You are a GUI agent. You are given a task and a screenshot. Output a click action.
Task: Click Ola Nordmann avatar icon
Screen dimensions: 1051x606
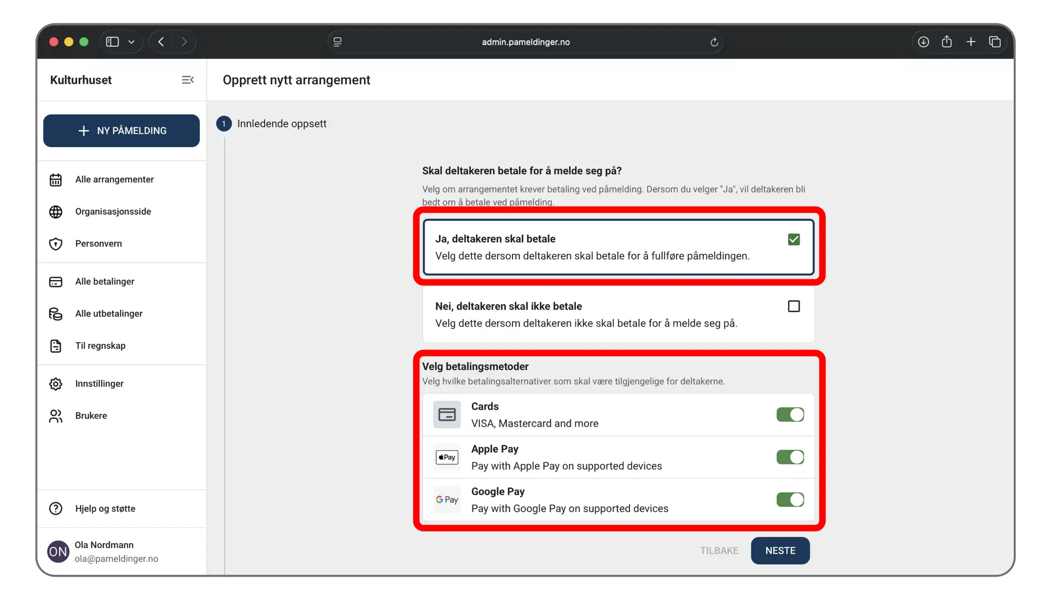click(58, 551)
